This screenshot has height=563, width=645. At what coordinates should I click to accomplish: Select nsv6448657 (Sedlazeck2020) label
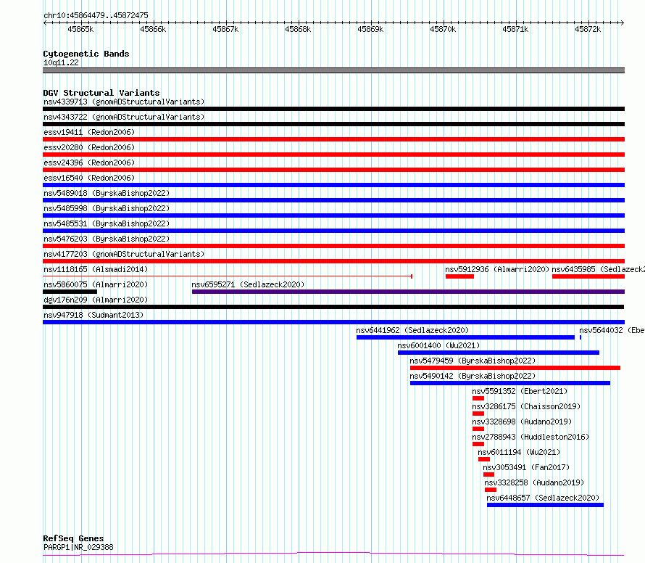point(543,498)
